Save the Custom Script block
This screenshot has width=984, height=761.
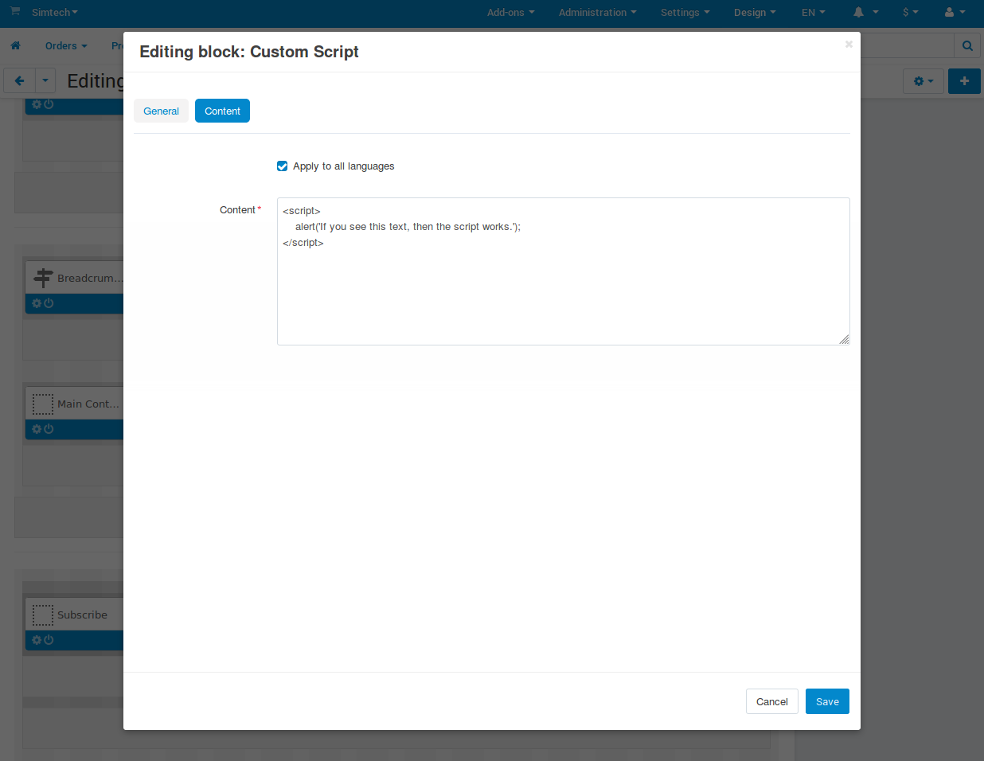click(x=827, y=701)
